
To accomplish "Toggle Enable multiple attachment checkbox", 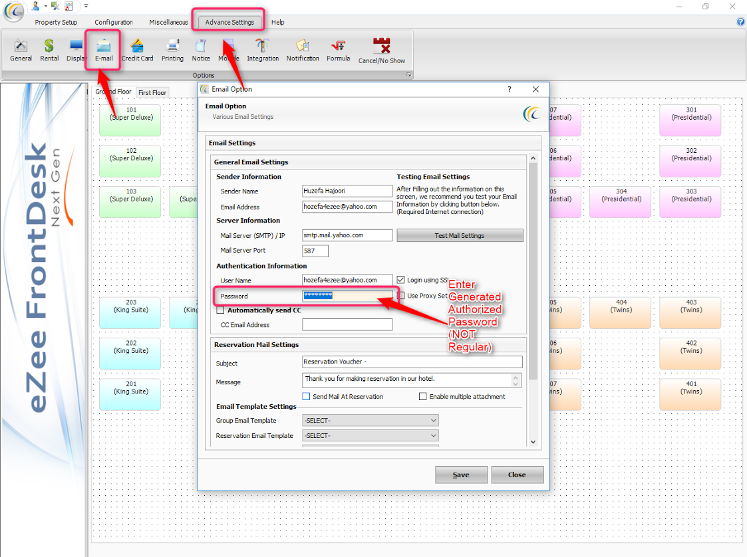I will coord(422,396).
